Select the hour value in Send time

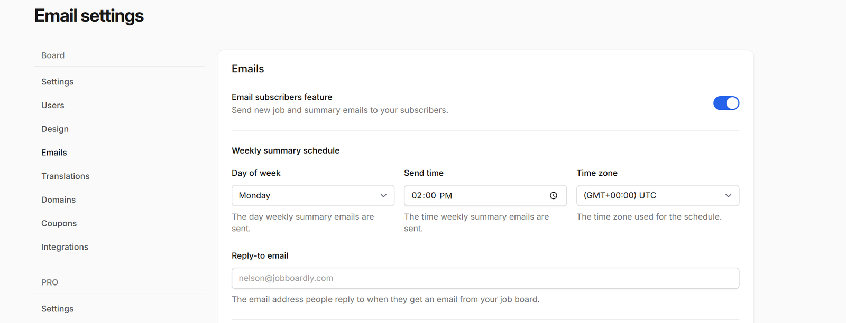click(417, 195)
